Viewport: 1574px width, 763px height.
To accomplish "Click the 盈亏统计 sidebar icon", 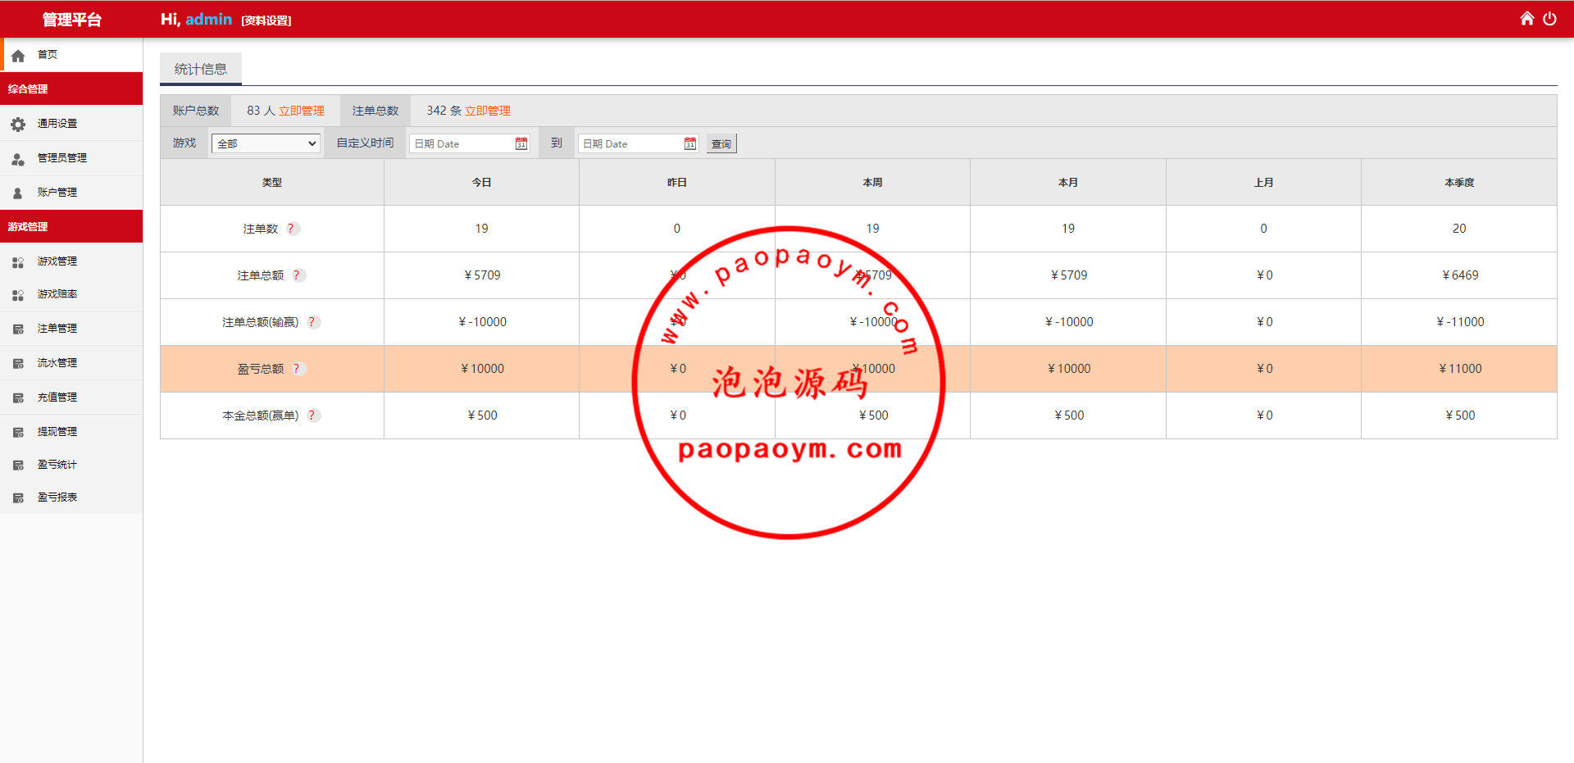I will (x=18, y=466).
